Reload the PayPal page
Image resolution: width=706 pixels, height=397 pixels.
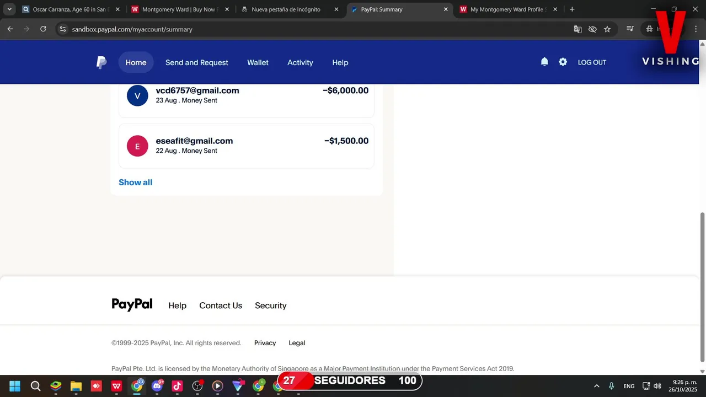[43, 29]
